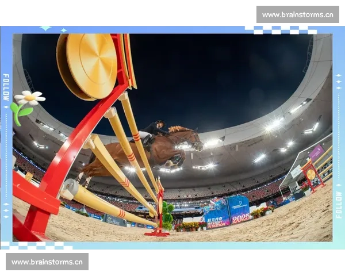
Task: Click the green topiary bush beside the jump
Action: tap(167, 214)
